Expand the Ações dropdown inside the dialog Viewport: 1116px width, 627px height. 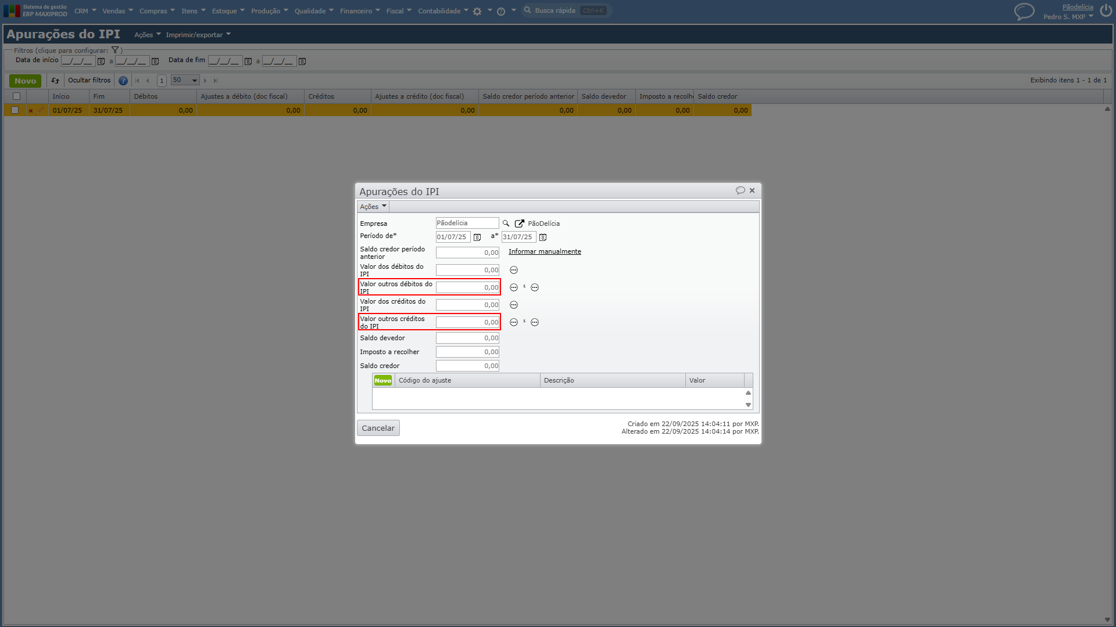pos(373,207)
